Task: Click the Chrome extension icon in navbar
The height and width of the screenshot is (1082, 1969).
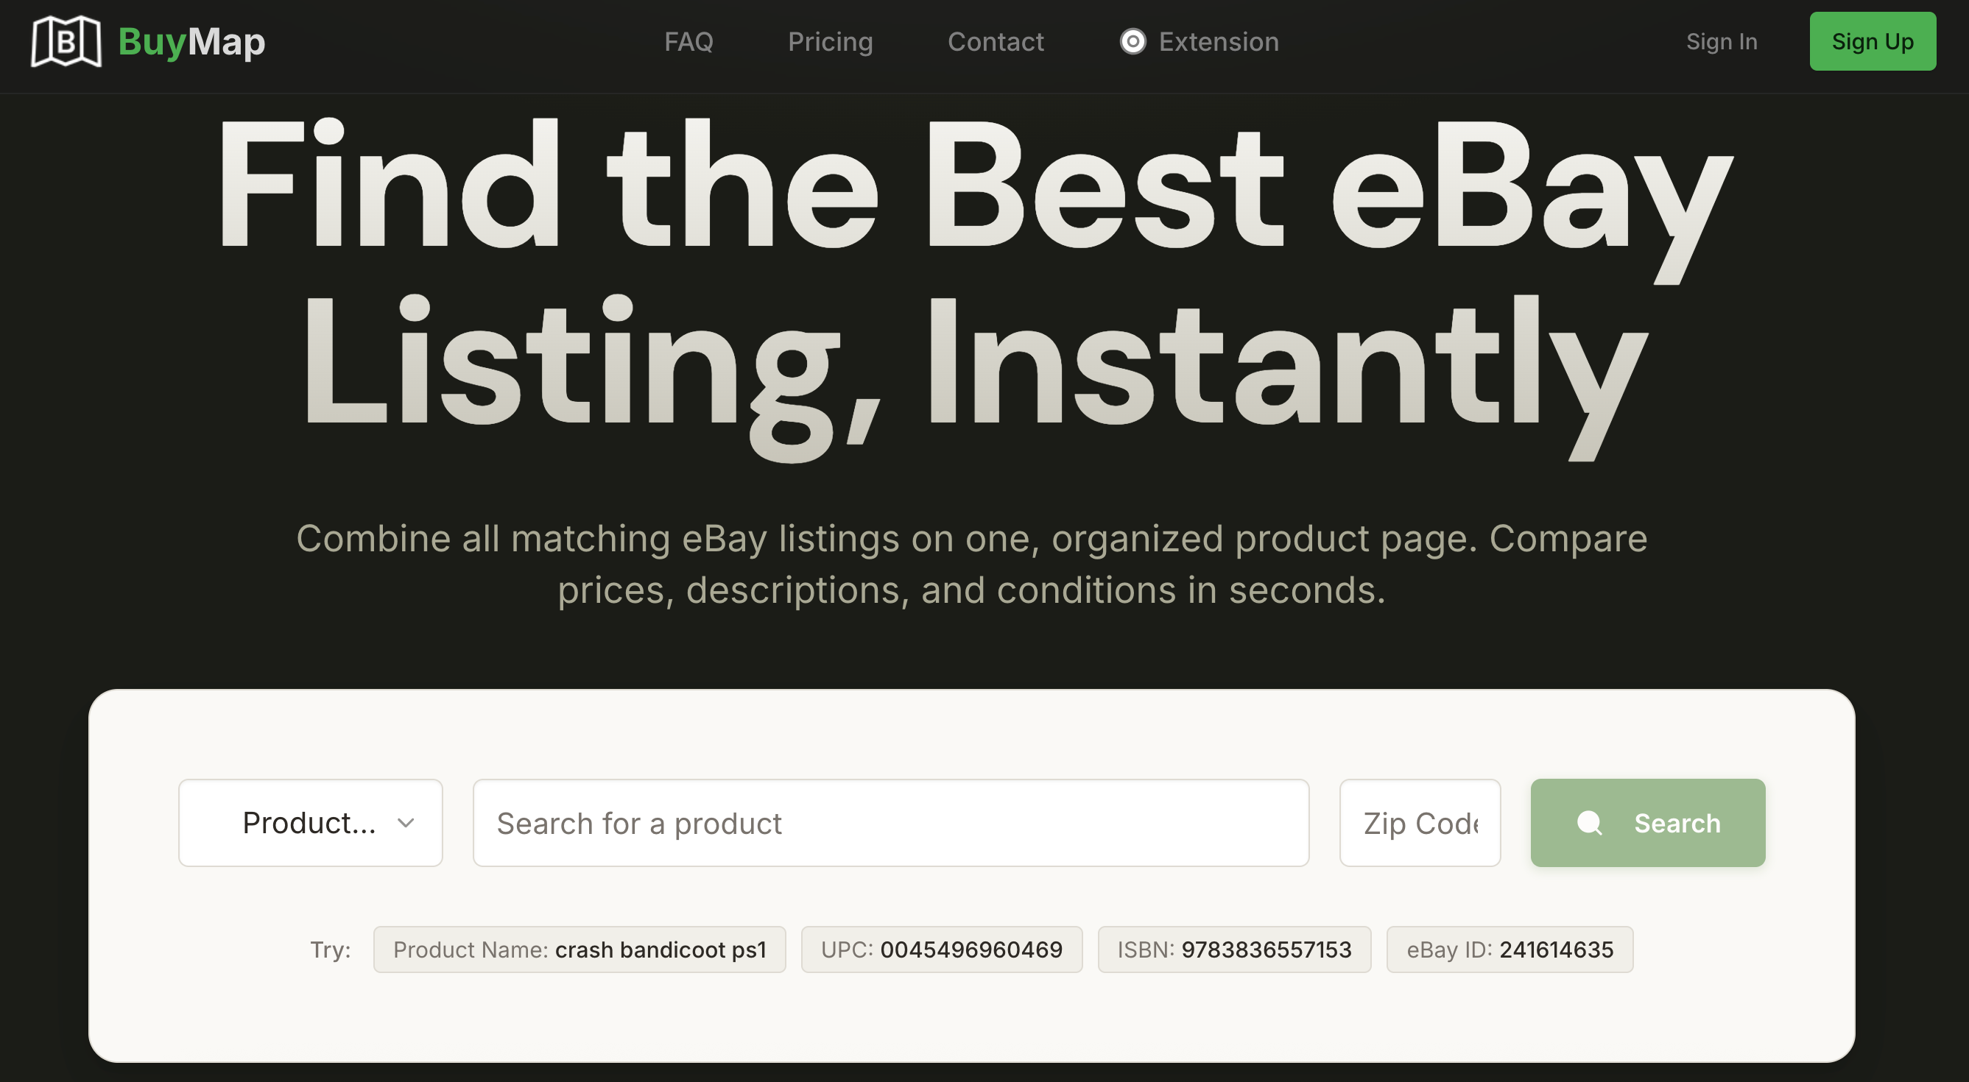Action: 1133,41
